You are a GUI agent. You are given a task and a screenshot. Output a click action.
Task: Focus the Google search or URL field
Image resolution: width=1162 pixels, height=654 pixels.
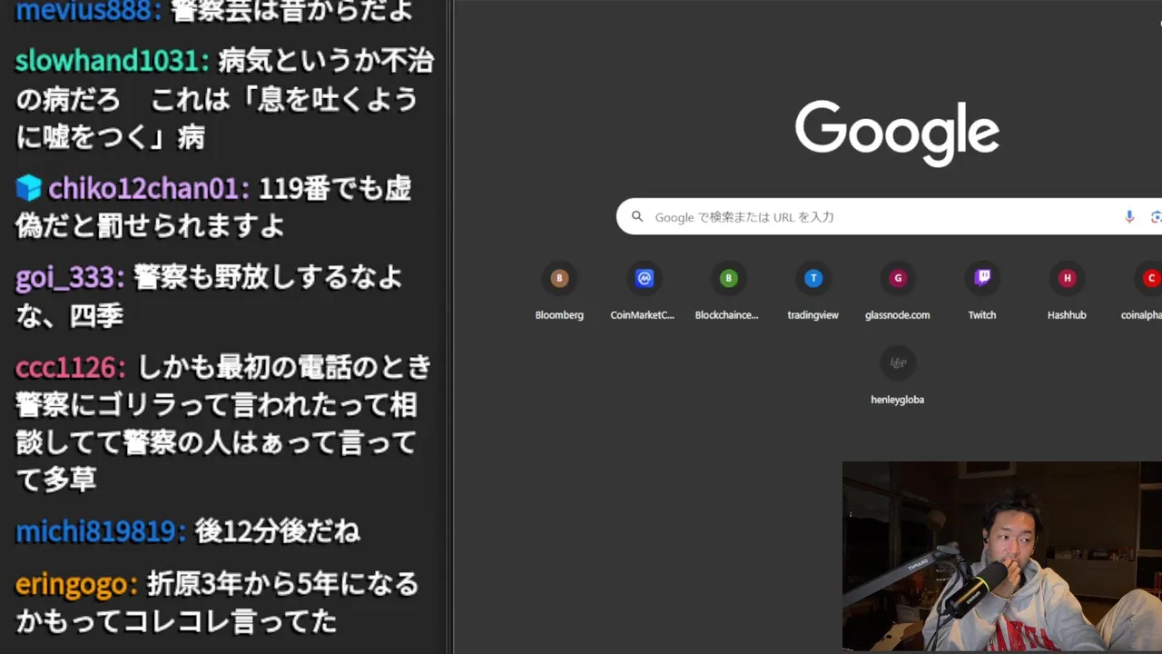tap(889, 216)
